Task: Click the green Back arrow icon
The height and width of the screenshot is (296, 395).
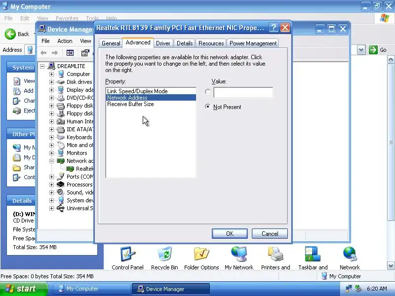Action: pyautogui.click(x=10, y=34)
